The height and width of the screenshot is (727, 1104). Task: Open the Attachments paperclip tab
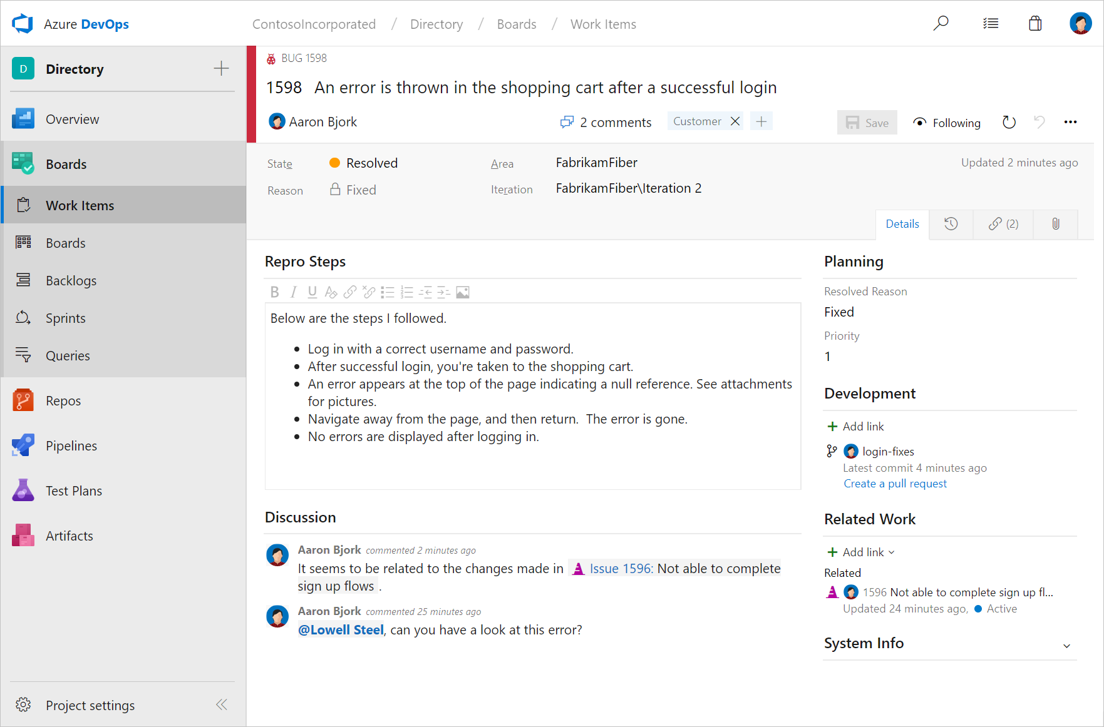click(1055, 224)
